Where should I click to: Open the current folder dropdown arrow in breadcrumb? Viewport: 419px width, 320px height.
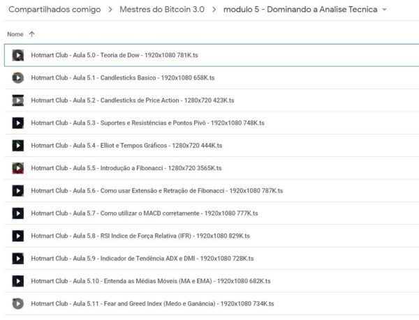[384, 10]
